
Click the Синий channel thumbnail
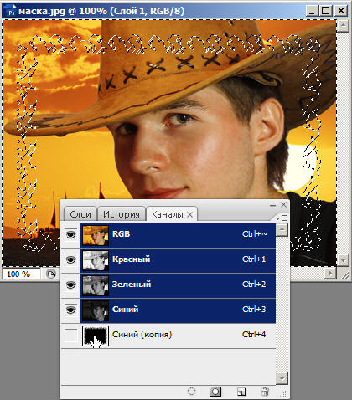(x=96, y=310)
